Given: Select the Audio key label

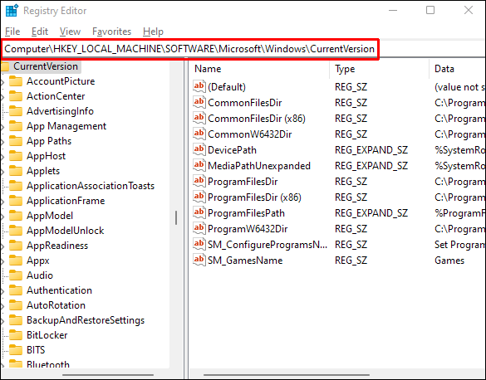Looking at the screenshot, I should point(40,275).
